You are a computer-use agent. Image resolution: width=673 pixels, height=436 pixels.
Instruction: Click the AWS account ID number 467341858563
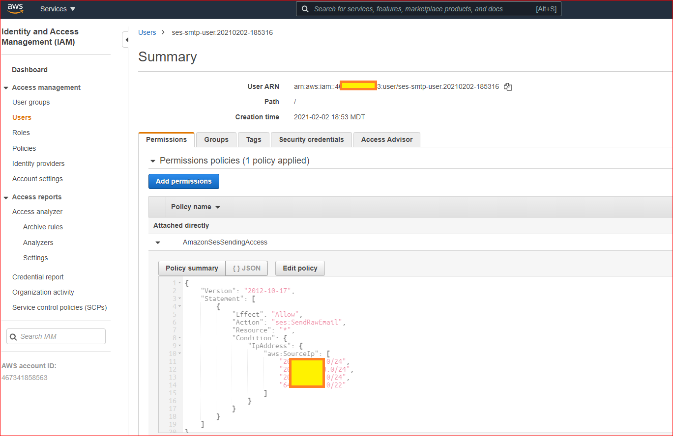[25, 378]
